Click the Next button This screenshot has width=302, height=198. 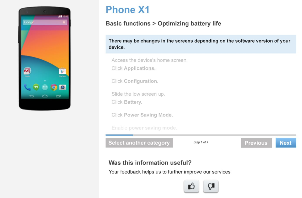[286, 143]
